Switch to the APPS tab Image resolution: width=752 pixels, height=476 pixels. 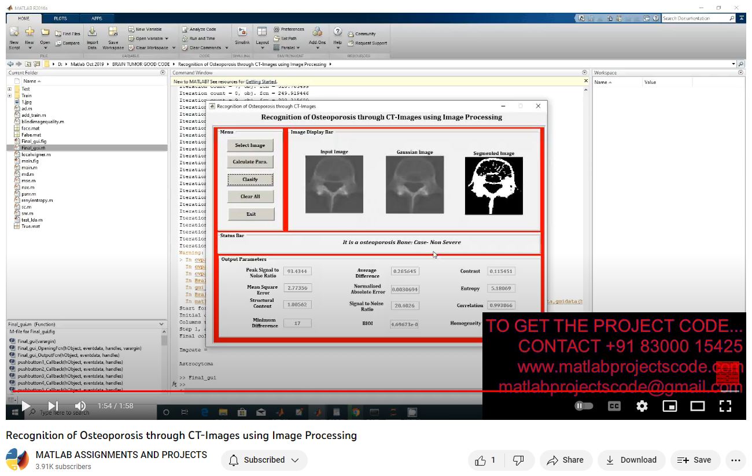pyautogui.click(x=97, y=19)
